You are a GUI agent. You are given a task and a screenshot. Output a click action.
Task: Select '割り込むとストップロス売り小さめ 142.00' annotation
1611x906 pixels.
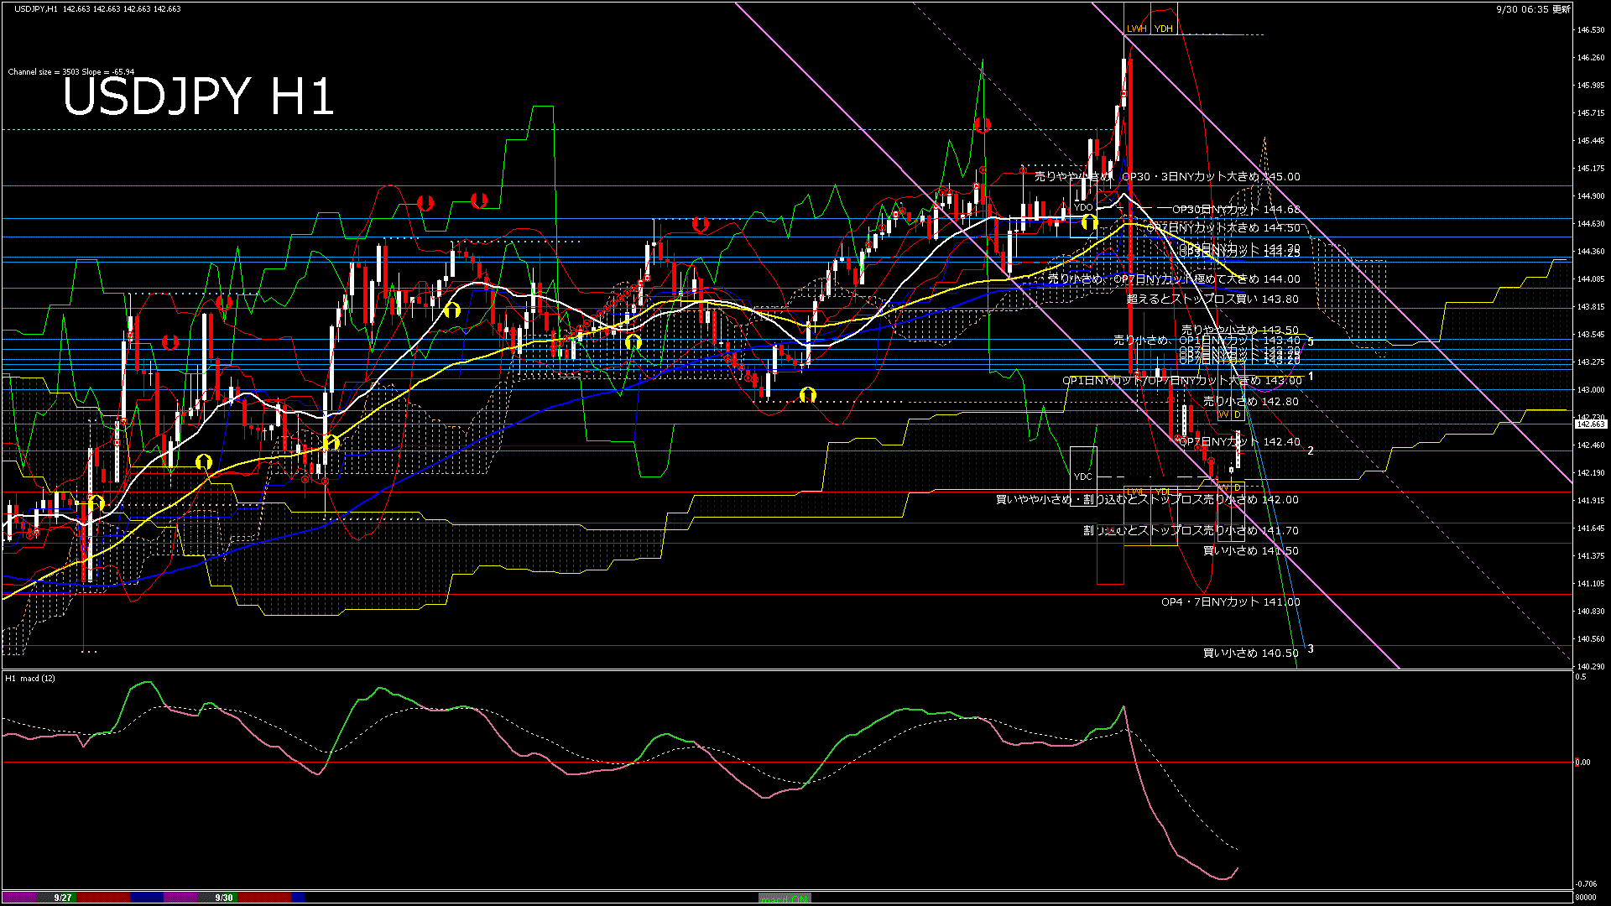pos(1191,500)
